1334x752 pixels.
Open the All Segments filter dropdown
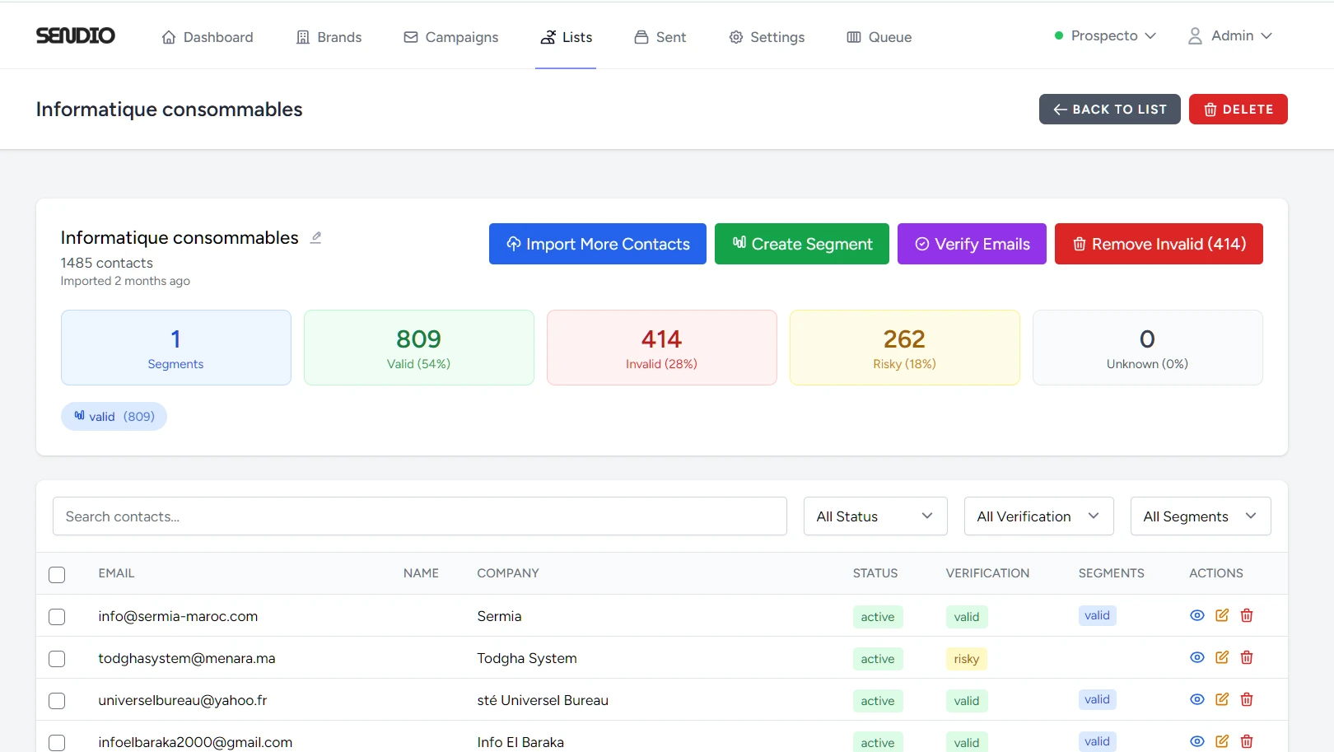pos(1201,516)
